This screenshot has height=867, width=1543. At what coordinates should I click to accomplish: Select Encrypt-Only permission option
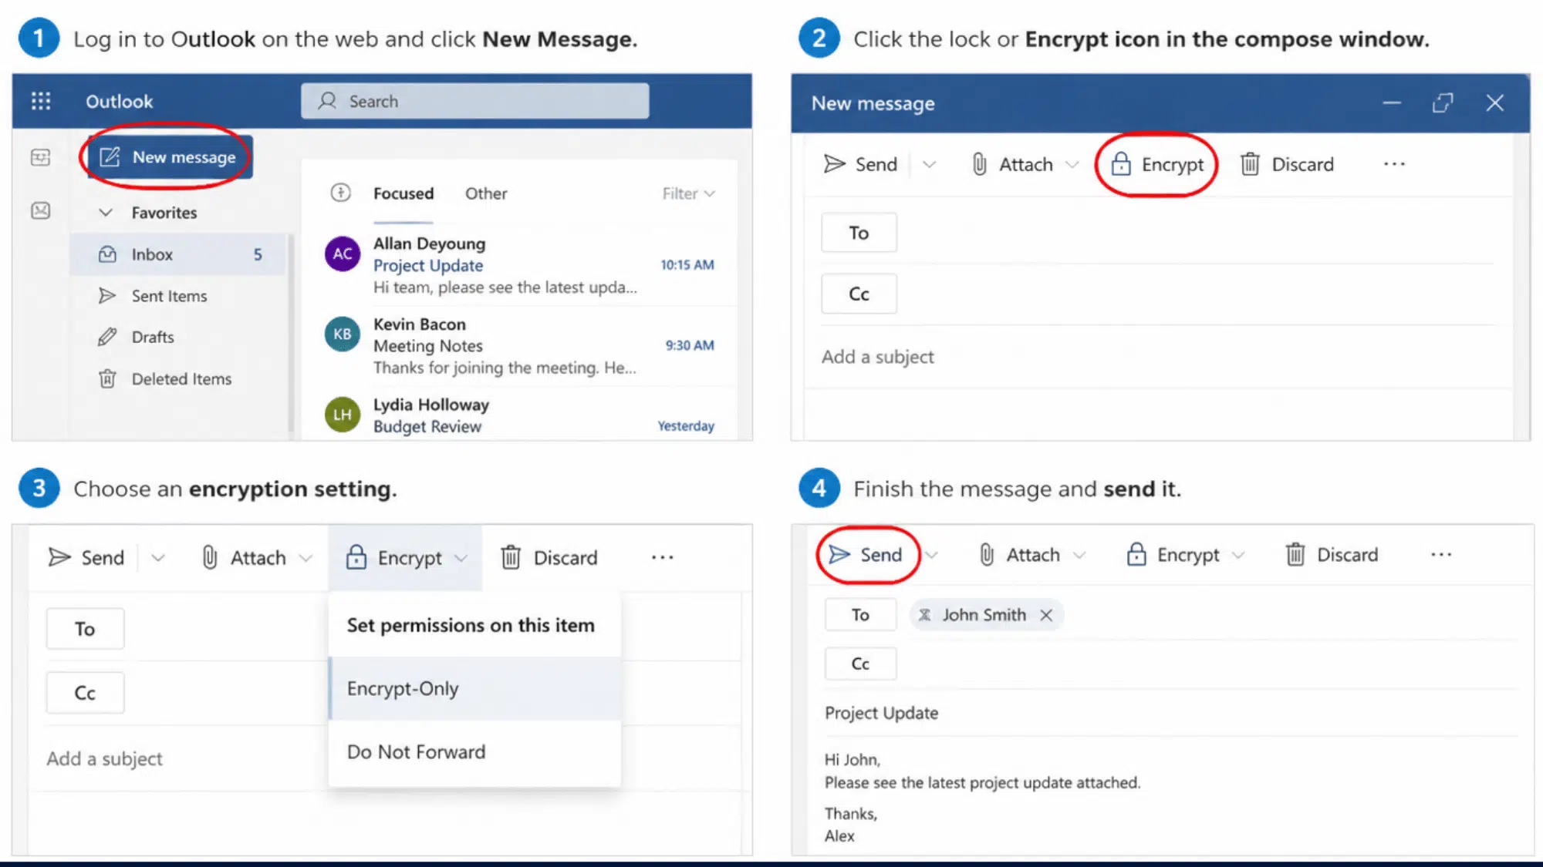click(474, 688)
